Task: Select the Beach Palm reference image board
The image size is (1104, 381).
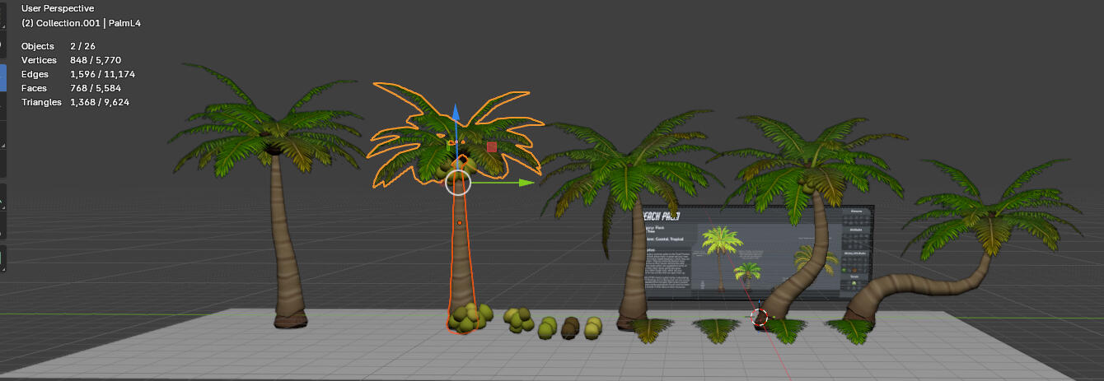Action: 756,251
